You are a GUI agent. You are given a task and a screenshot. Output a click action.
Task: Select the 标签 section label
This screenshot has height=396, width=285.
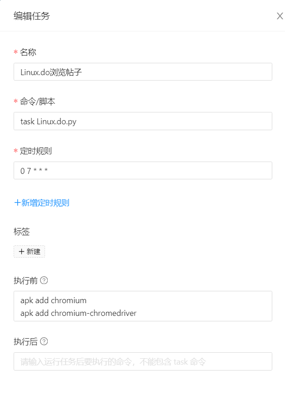tap(22, 231)
